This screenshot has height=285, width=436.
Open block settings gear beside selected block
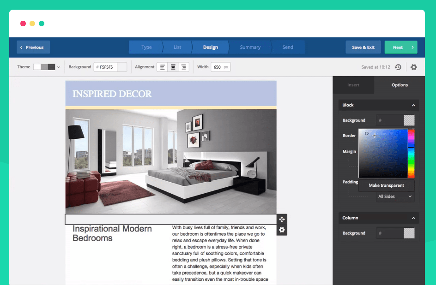[282, 230]
